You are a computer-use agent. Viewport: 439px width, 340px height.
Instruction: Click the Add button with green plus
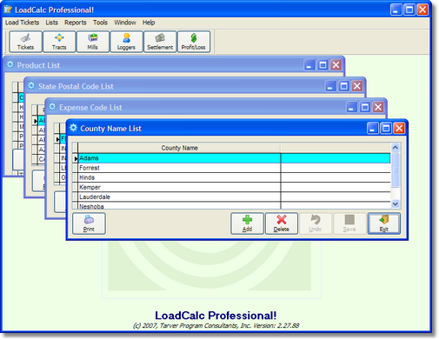click(x=247, y=223)
